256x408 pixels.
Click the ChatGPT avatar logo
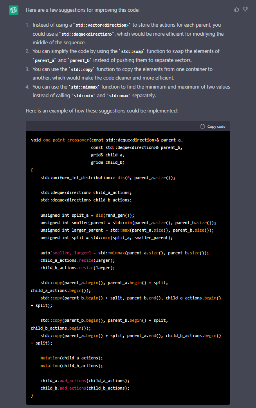coord(14,10)
